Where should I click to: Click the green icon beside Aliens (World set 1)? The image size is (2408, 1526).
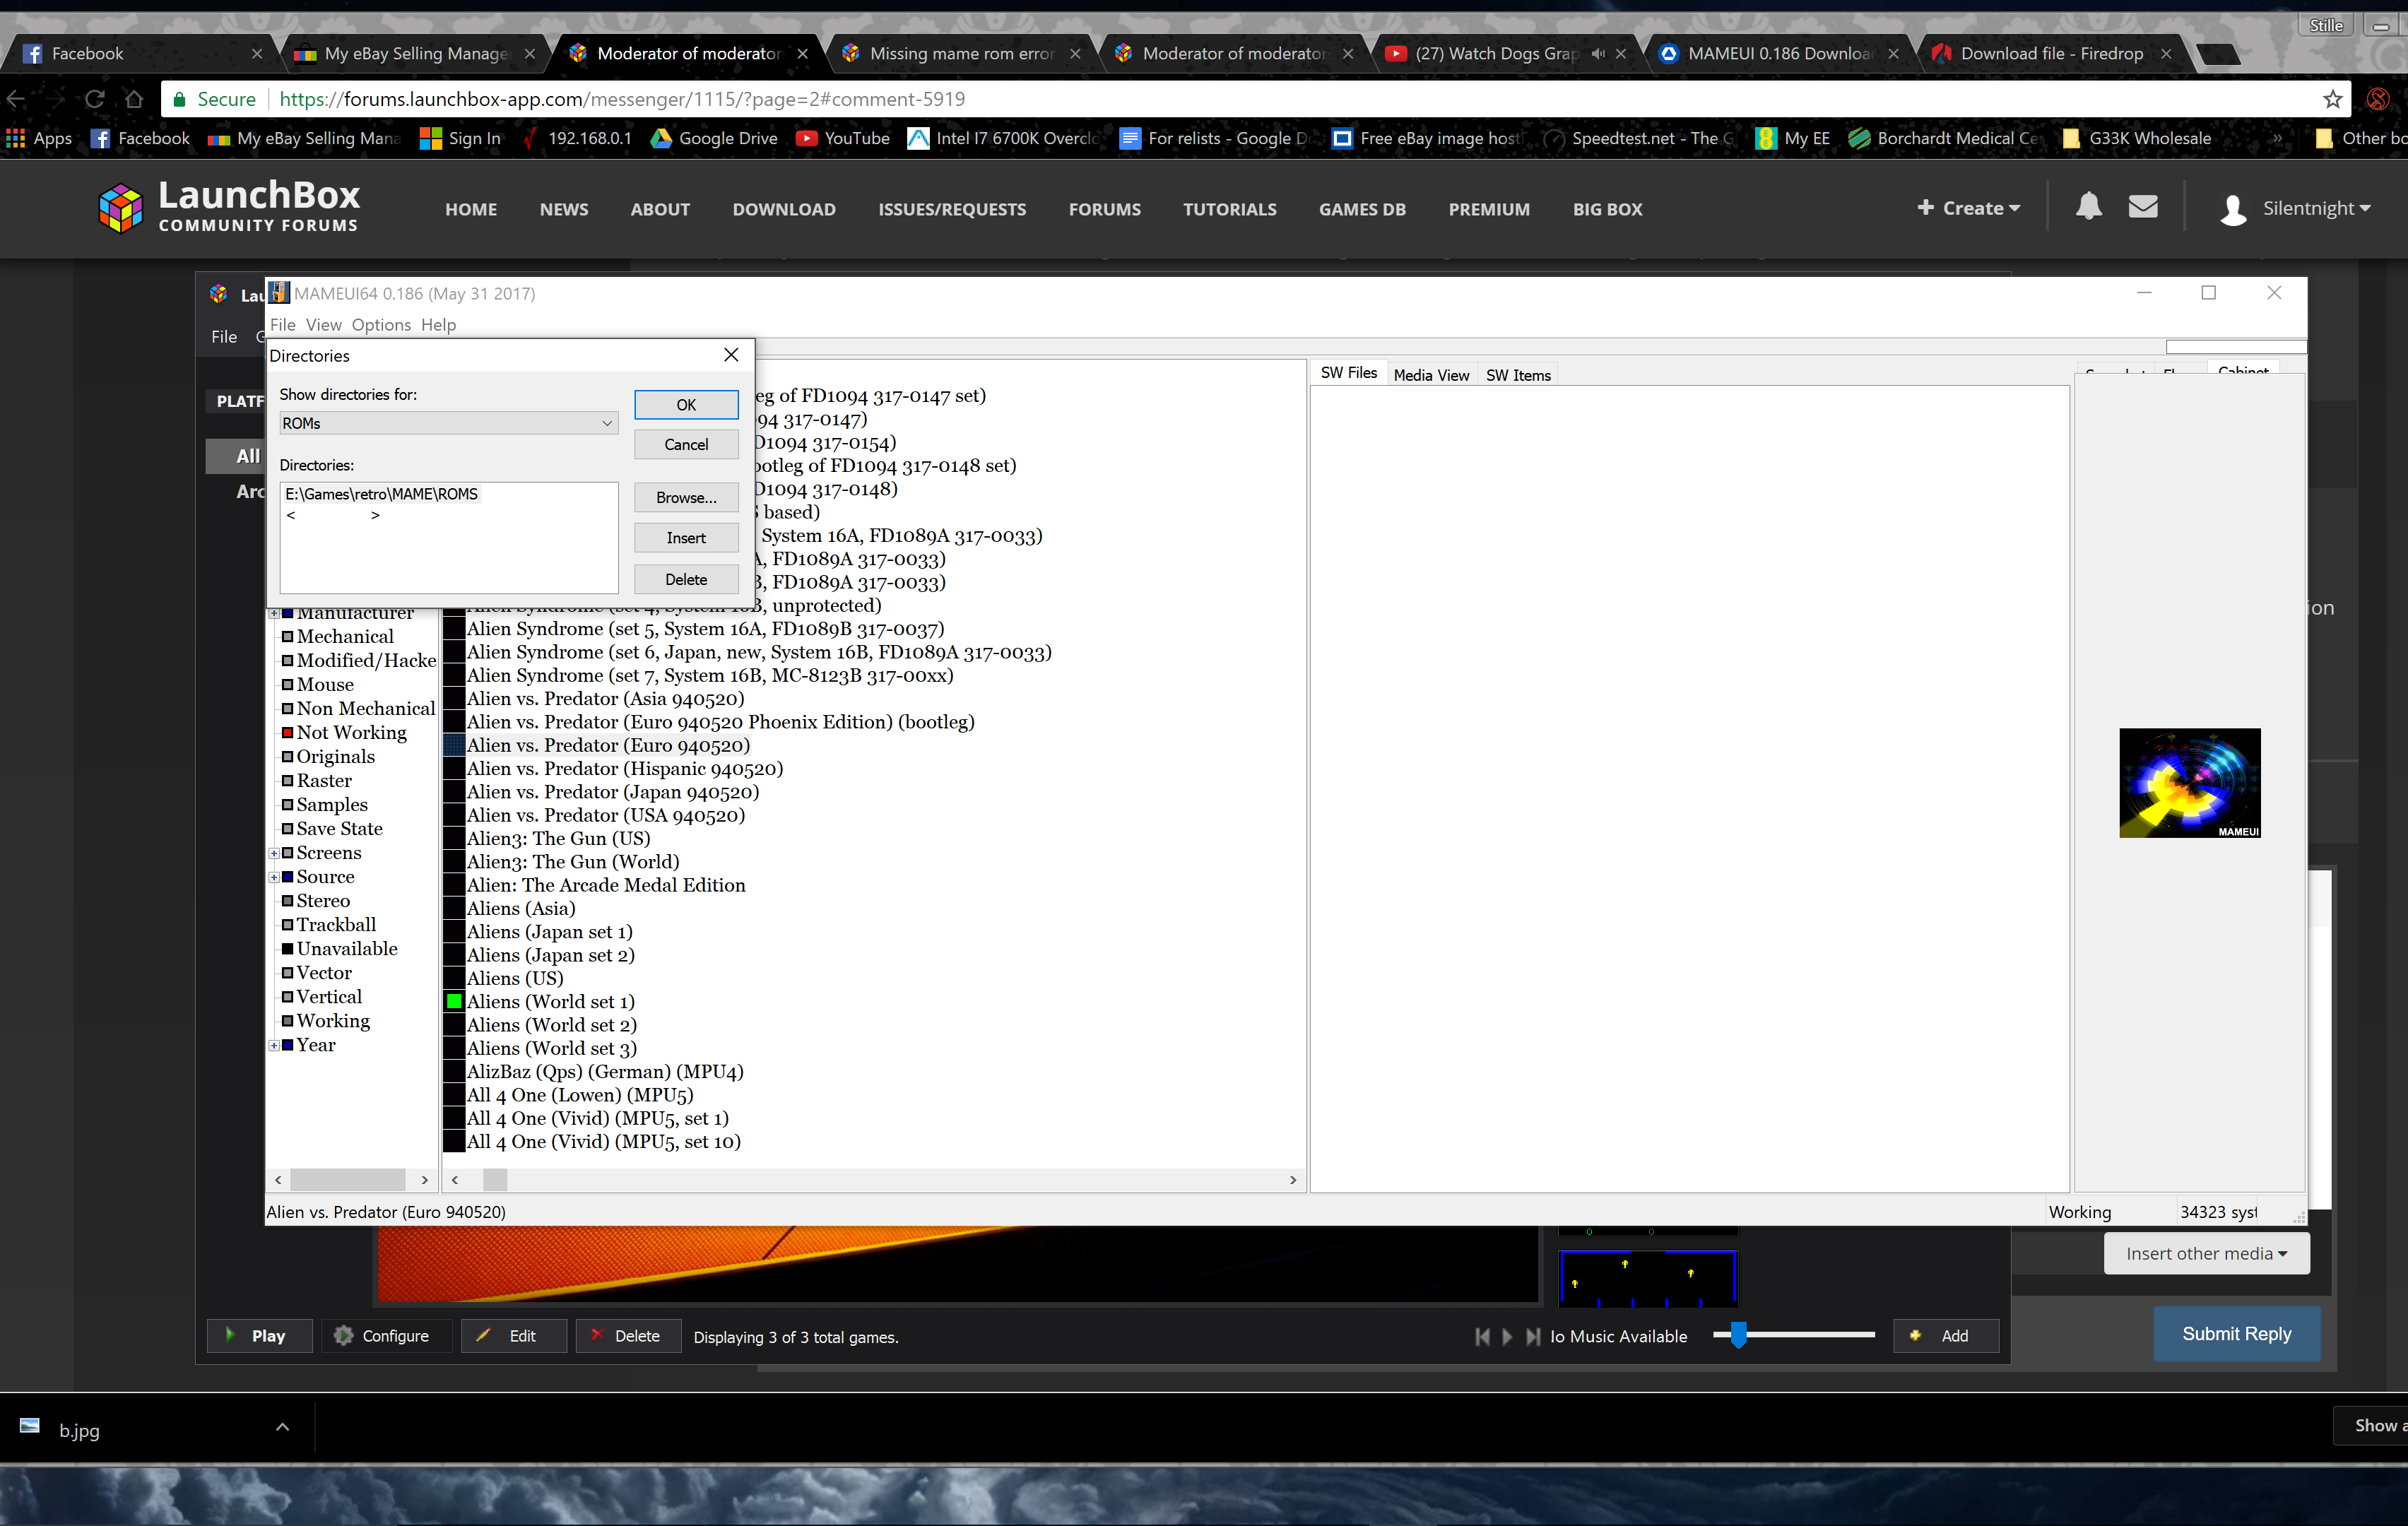coord(454,1001)
